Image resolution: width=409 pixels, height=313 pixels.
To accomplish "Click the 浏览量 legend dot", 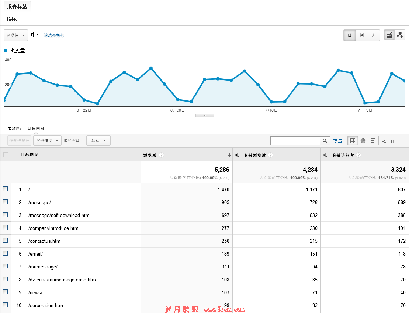I will point(6,50).
